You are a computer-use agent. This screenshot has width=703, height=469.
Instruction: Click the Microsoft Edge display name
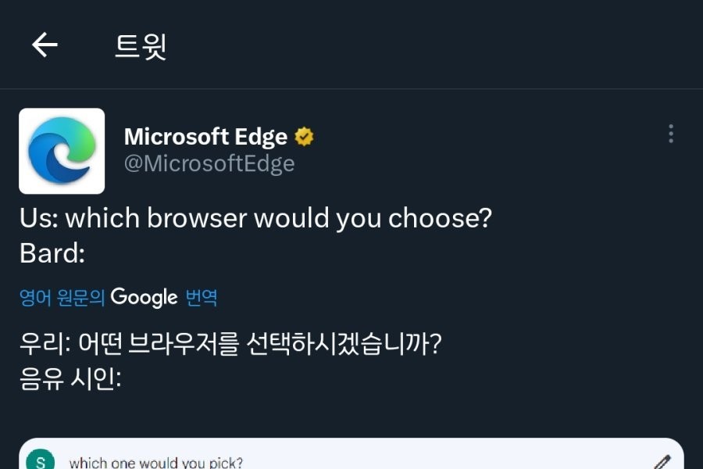[x=205, y=137]
